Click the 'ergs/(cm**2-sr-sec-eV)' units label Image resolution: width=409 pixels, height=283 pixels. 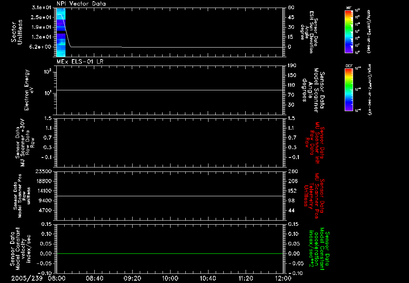point(369,90)
